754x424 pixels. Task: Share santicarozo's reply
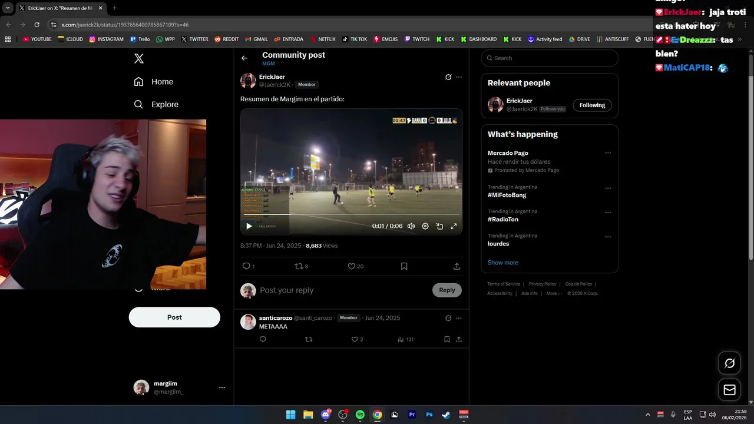pos(459,339)
